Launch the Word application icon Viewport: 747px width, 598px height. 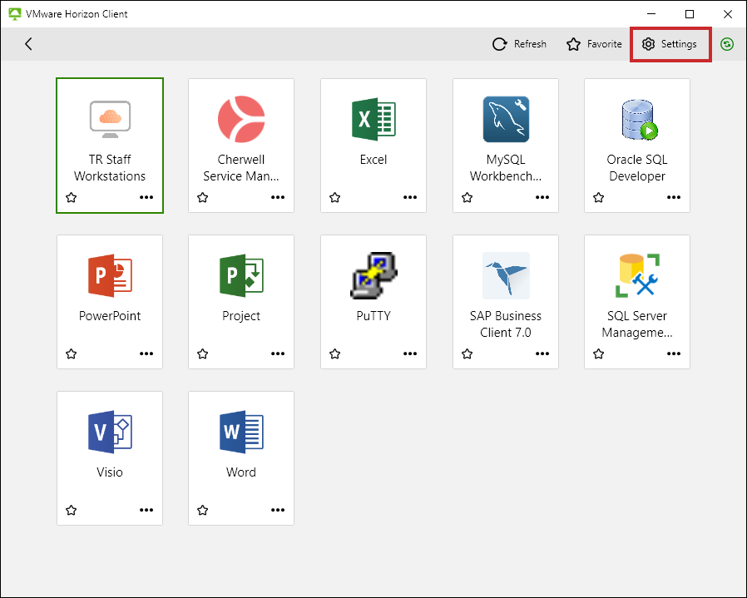(x=241, y=432)
